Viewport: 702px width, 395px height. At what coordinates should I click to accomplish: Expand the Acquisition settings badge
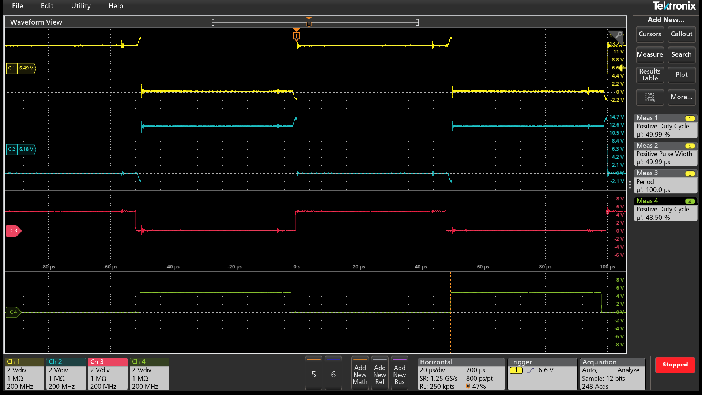tap(612, 374)
